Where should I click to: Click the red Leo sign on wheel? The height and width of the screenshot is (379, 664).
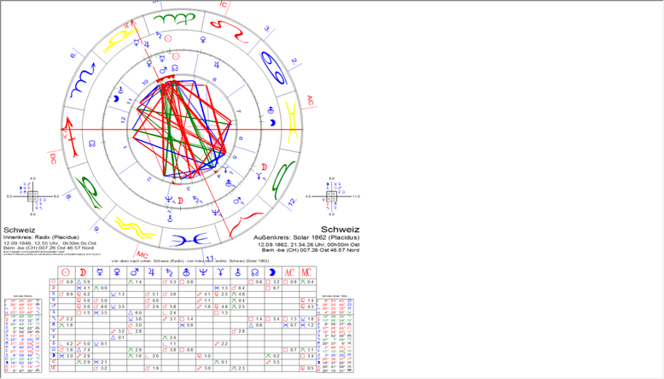(229, 31)
